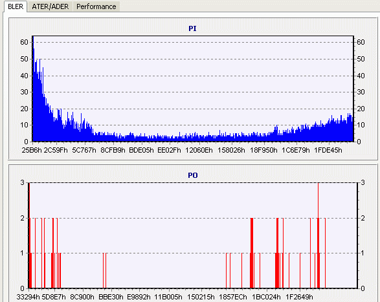Screen dimensions: 380x302
Task: Click the 1FDE45h label on PI axis
Action: pyautogui.click(x=328, y=150)
